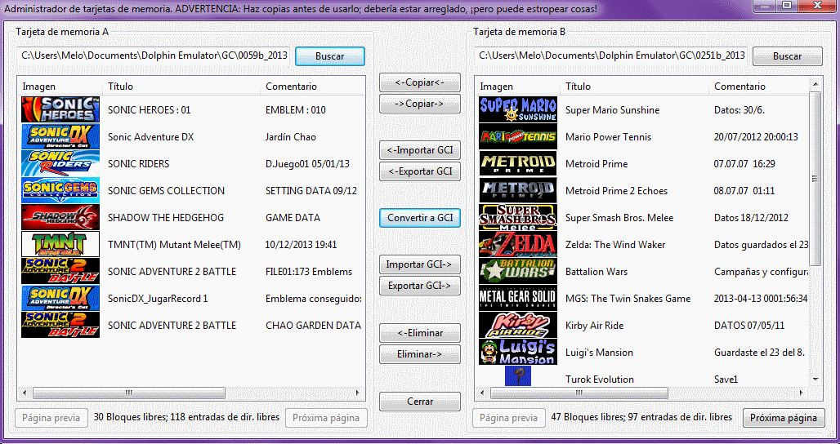This screenshot has width=840, height=444.
Task: Click card B vertical scrollbar thumb
Action: click(815, 179)
